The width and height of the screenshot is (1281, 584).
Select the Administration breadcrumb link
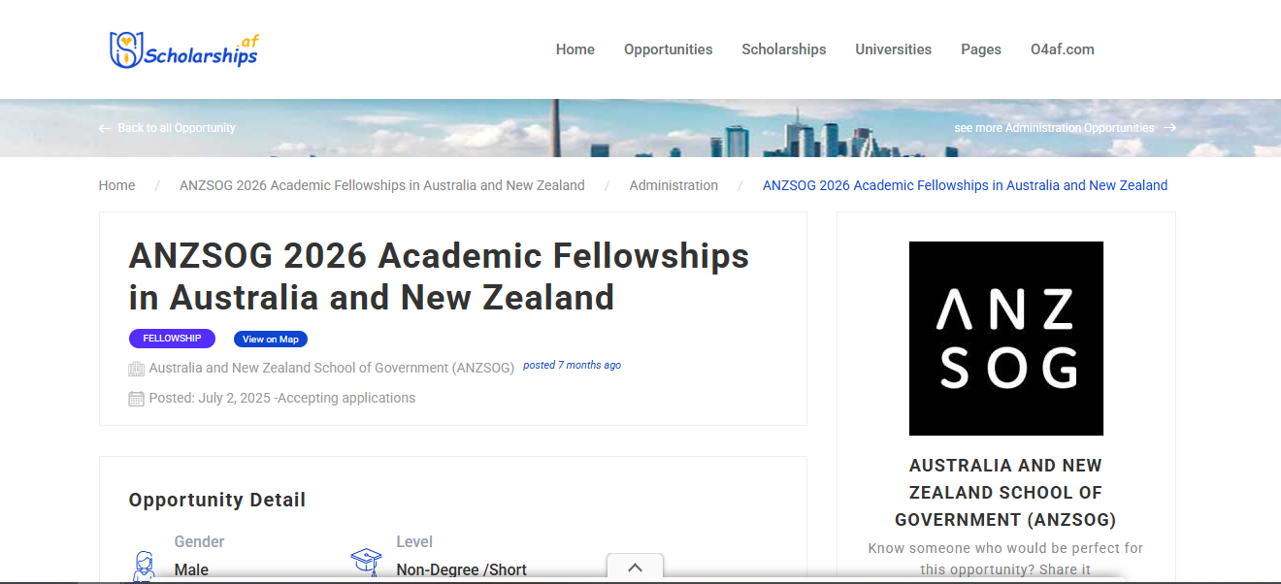(x=673, y=185)
